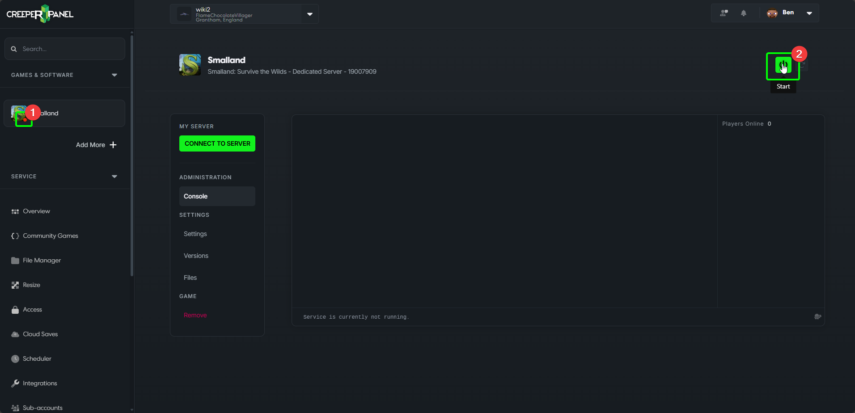The width and height of the screenshot is (855, 413).
Task: Click the Resize icon
Action: pos(15,285)
